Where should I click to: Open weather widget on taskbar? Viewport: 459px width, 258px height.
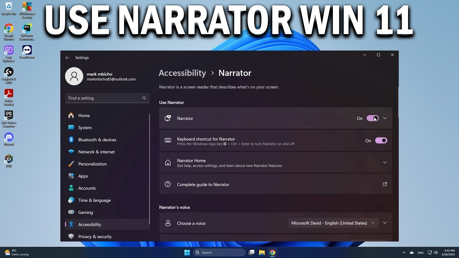pyautogui.click(x=16, y=253)
